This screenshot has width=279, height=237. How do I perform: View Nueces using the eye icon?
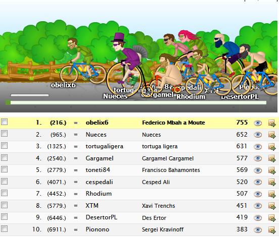coord(258,135)
